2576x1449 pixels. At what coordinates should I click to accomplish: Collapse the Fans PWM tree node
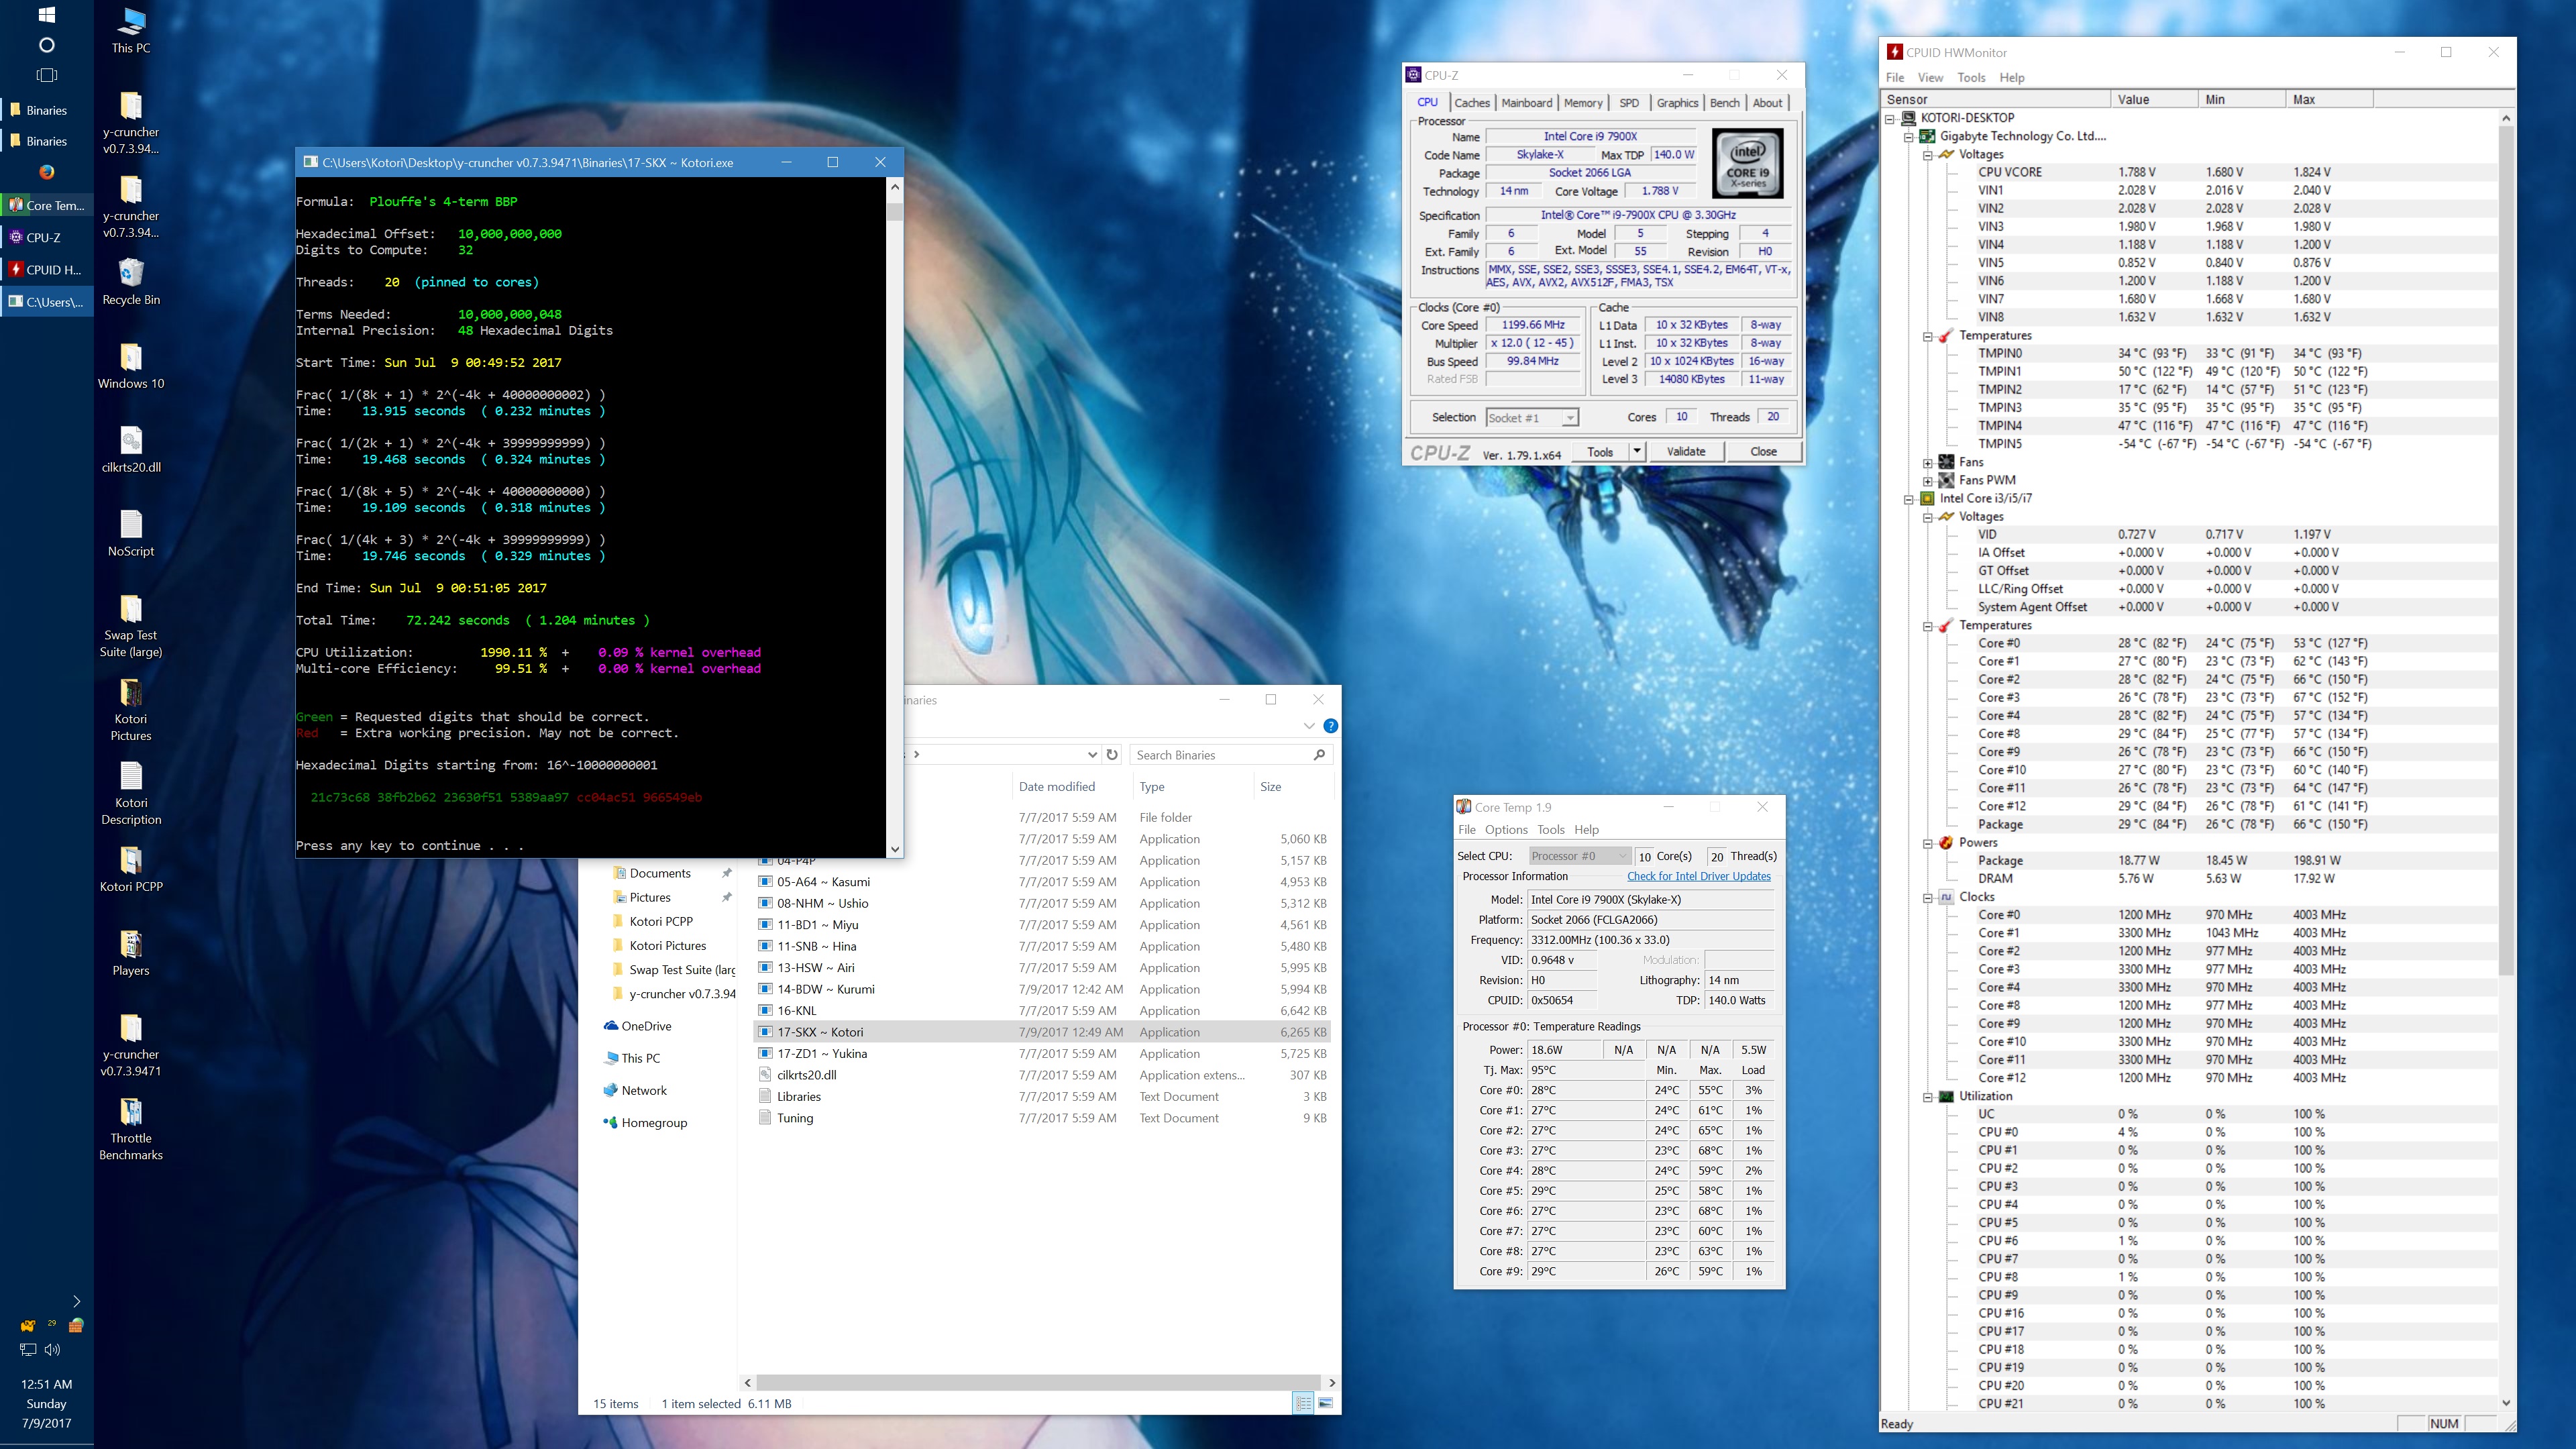(x=1928, y=481)
